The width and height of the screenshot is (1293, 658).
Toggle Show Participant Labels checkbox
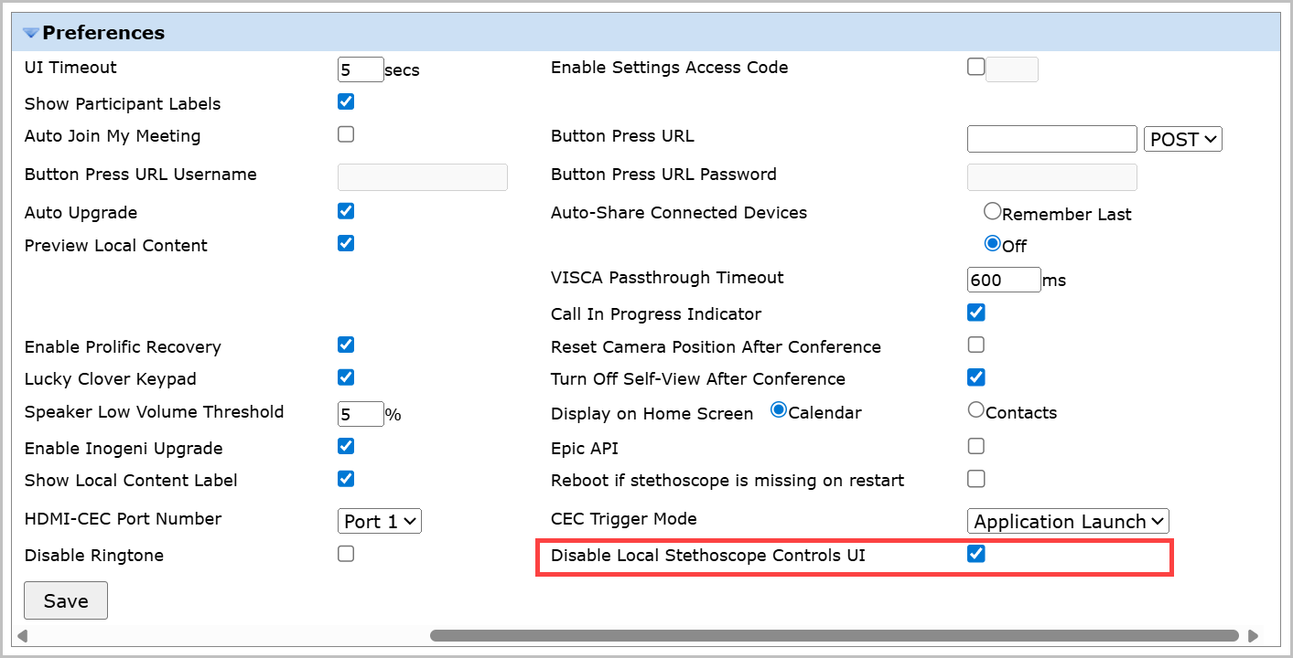click(346, 101)
